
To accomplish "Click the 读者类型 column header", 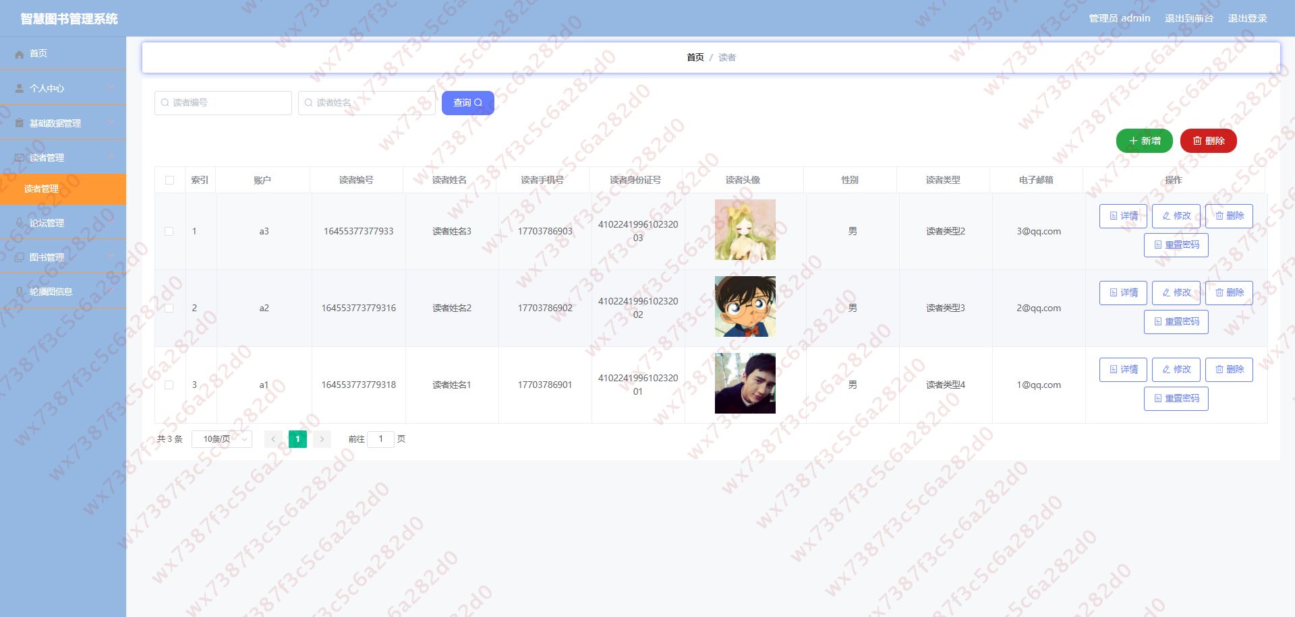I will pos(943,180).
